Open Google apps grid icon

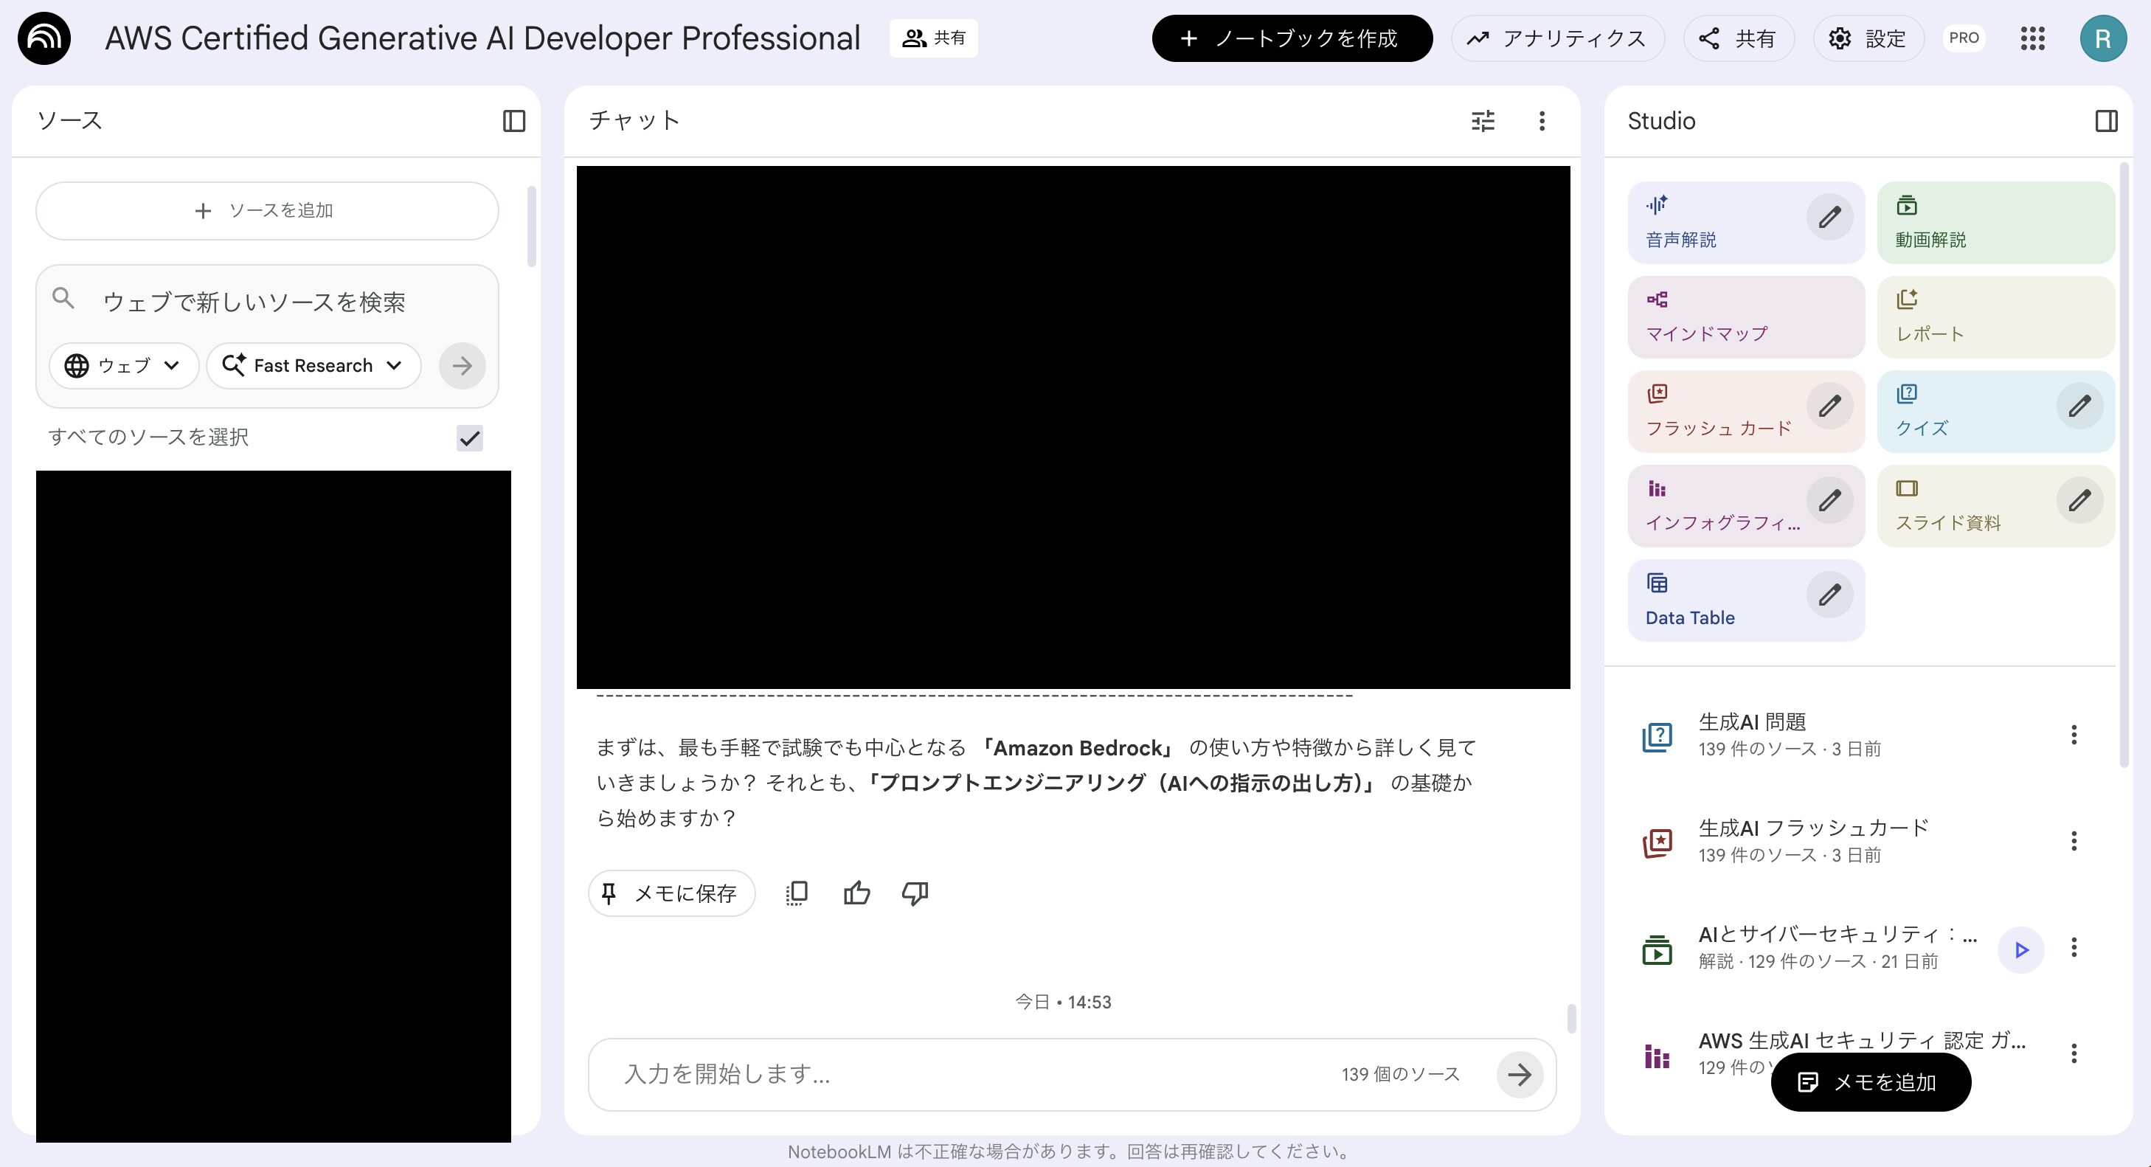point(2031,38)
